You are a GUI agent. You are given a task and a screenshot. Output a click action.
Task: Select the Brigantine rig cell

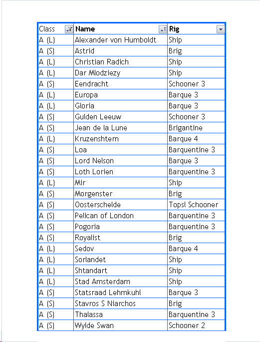coord(196,128)
